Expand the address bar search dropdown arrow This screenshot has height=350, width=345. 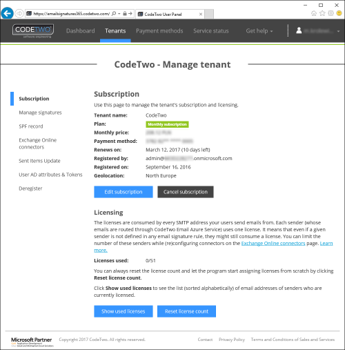pyautogui.click(x=119, y=14)
